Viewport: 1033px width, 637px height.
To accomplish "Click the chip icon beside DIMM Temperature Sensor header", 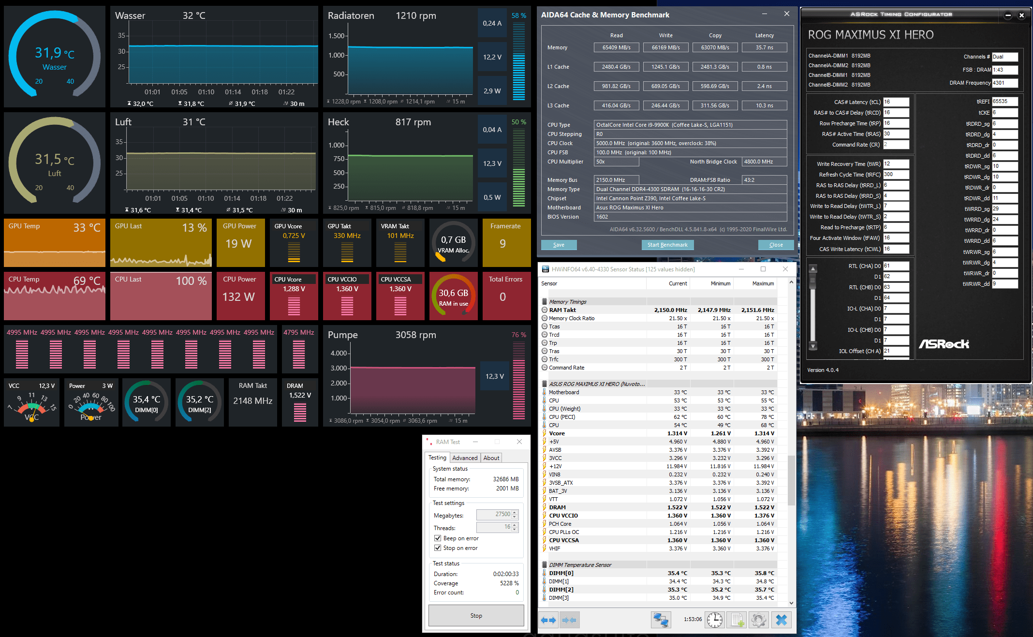I will pyautogui.click(x=545, y=565).
